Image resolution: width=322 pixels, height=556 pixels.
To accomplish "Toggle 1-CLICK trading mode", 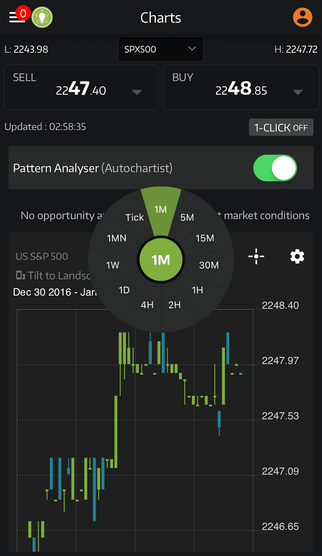I will (x=281, y=127).
